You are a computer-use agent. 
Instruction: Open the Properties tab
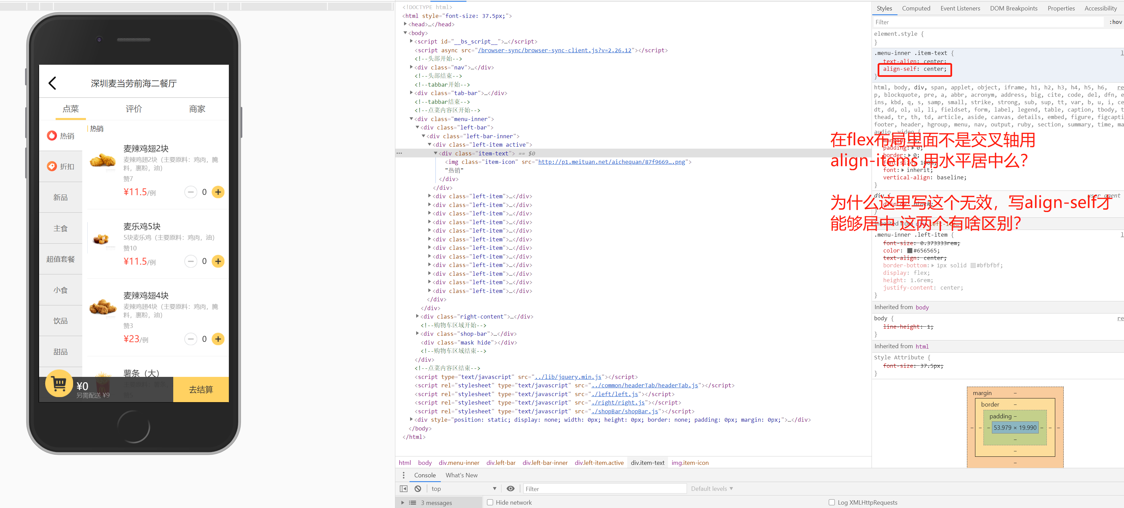[x=1061, y=8]
